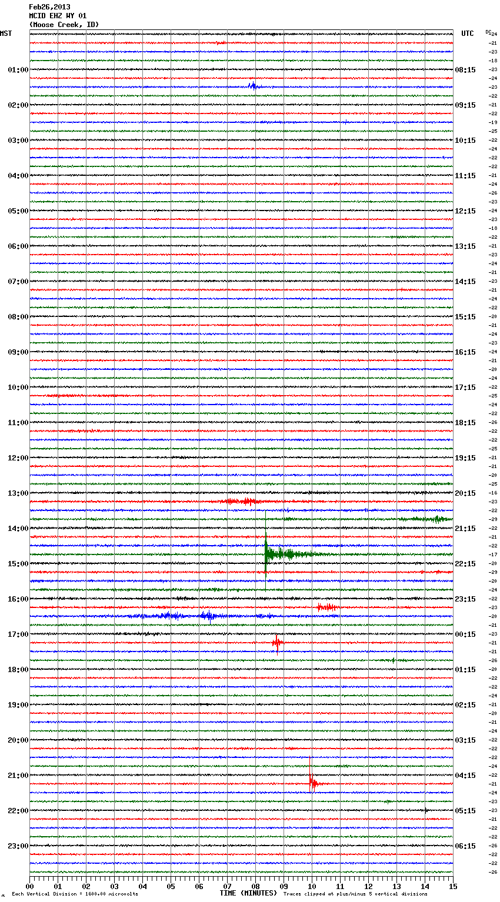Select the 18:00 MST time label
500x902 pixels.
click(x=18, y=670)
